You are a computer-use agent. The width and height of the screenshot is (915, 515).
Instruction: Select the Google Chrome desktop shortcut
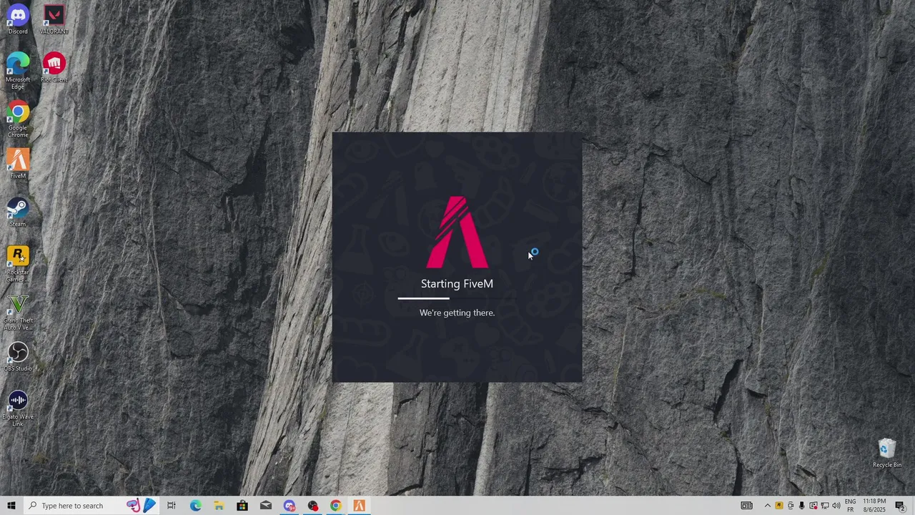[x=18, y=119]
